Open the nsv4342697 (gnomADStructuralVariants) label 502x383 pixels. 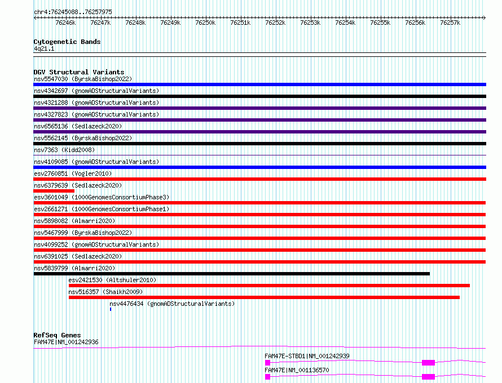tap(96, 91)
